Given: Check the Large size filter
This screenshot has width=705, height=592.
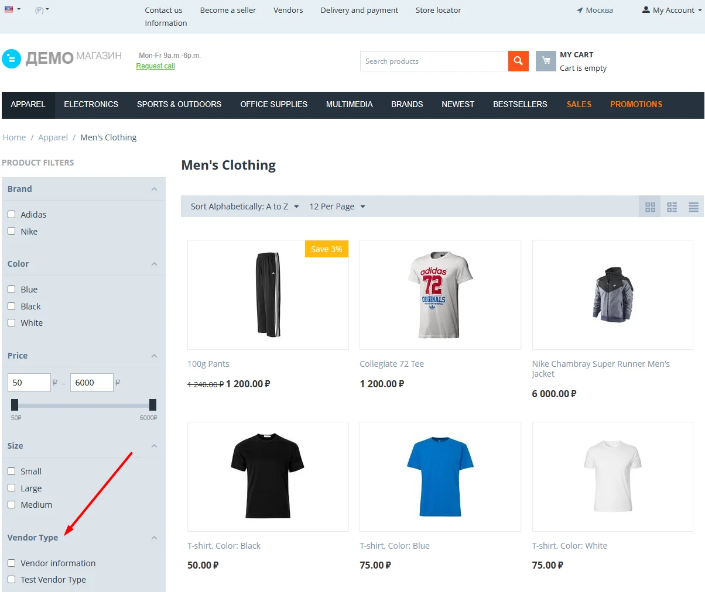Looking at the screenshot, I should (11, 488).
